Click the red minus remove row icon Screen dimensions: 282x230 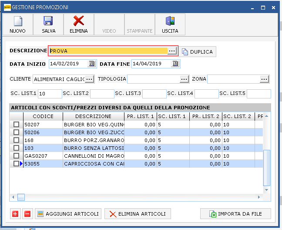point(27,214)
